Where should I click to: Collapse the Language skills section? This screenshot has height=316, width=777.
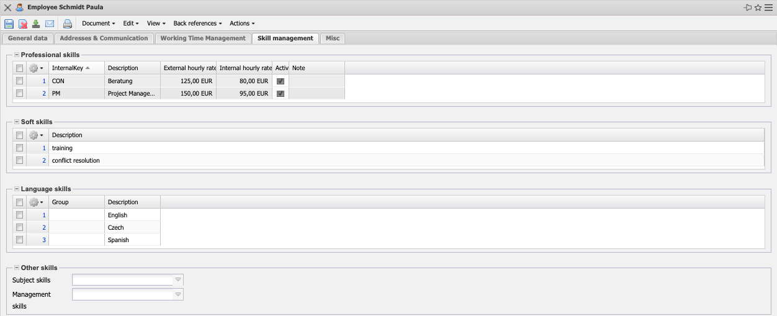(x=17, y=189)
